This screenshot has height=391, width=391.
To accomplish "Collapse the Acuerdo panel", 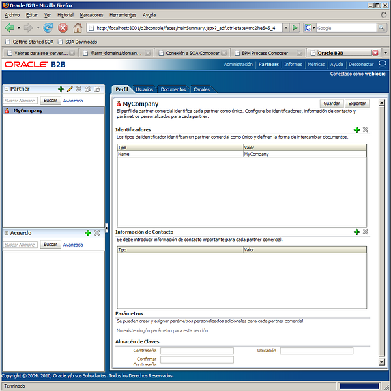I will click(x=6, y=233).
